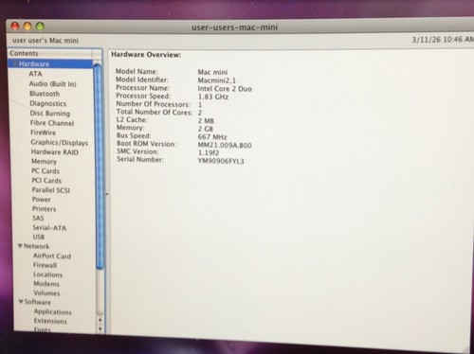Show installed Applications list
The width and height of the screenshot is (474, 354).
coord(53,311)
